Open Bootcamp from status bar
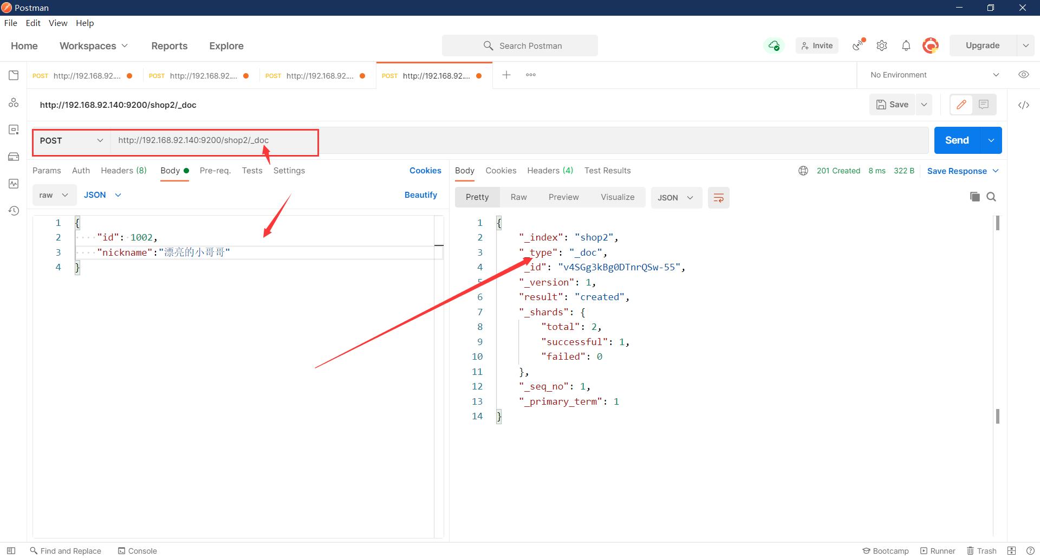 (x=886, y=550)
